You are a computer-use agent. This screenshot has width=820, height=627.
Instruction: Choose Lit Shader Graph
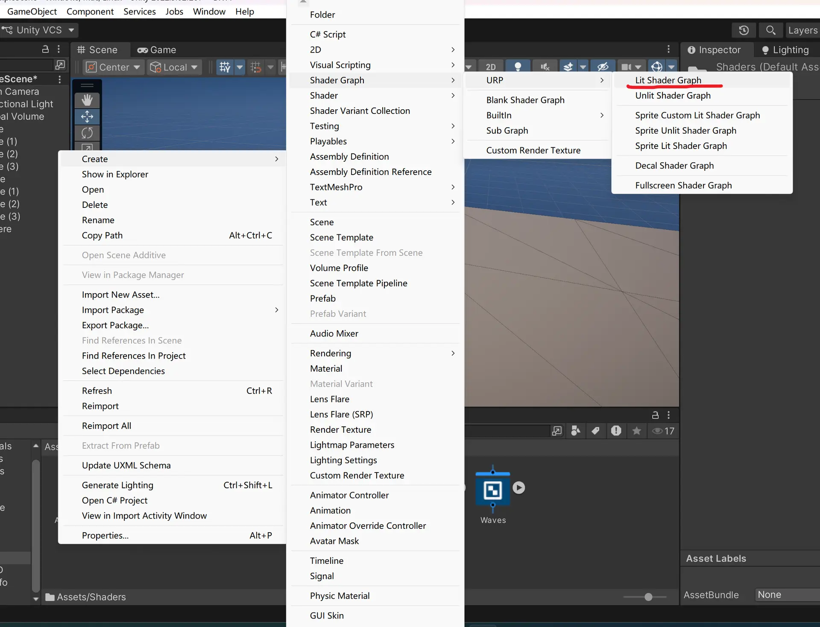click(x=702, y=80)
